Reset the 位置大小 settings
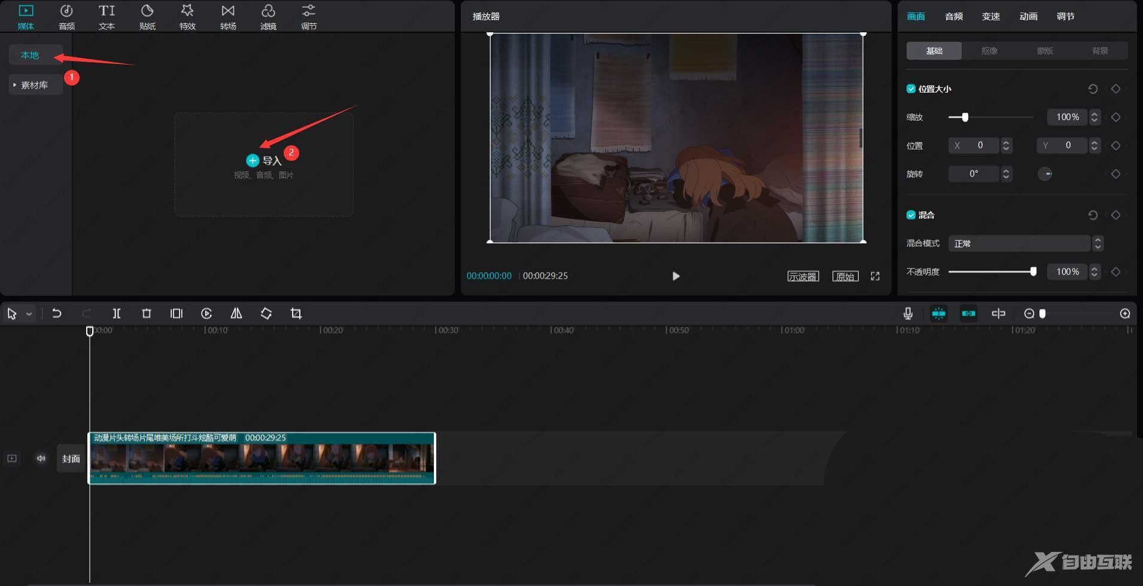The image size is (1143, 586). point(1093,88)
